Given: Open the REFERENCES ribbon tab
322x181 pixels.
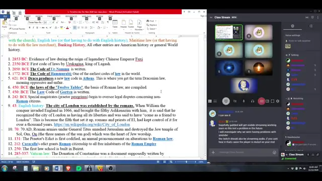Looking at the screenshot, I should (x=71, y=16).
